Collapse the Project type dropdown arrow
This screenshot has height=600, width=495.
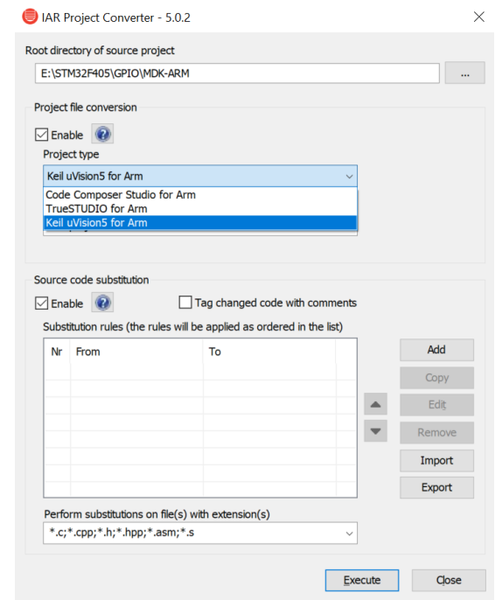coord(349,177)
